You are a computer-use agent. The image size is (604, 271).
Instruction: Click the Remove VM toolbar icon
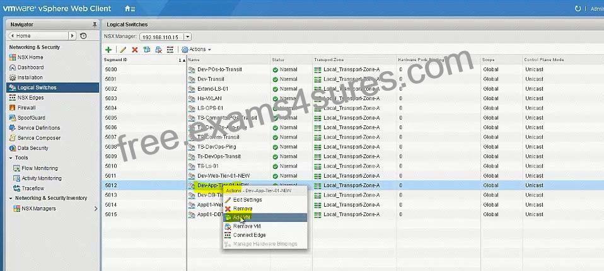[x=158, y=50]
